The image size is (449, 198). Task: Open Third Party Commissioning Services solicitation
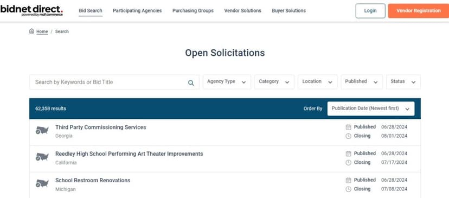click(x=100, y=127)
